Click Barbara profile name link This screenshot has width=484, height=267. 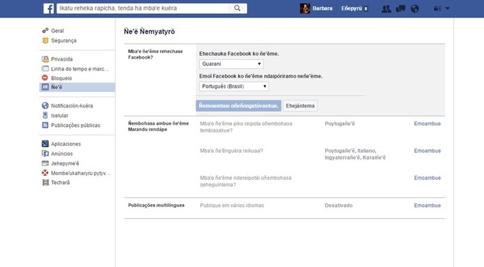pos(322,9)
